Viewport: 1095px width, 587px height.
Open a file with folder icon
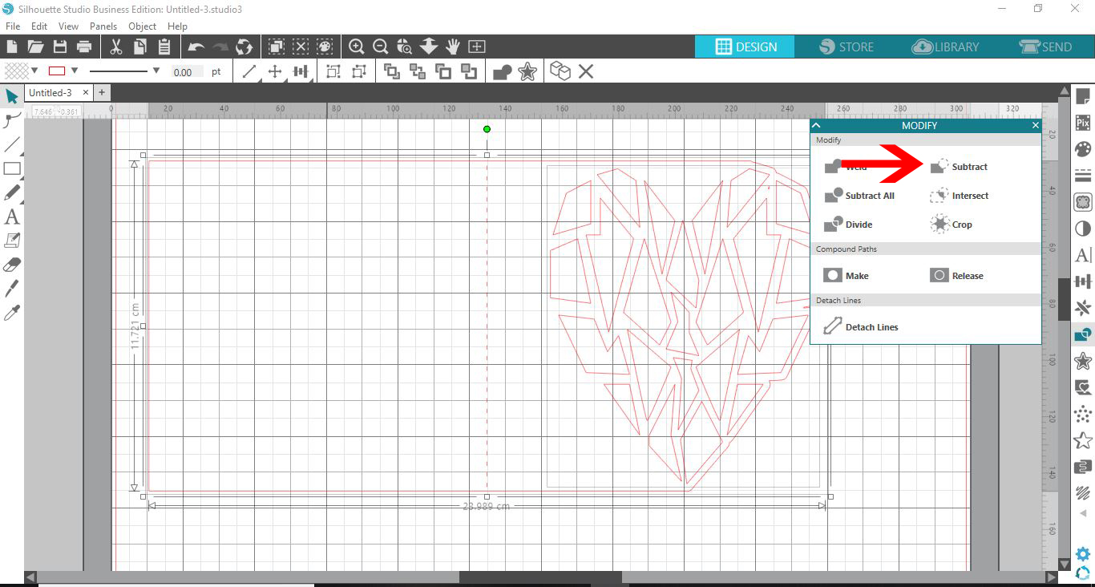click(x=35, y=47)
